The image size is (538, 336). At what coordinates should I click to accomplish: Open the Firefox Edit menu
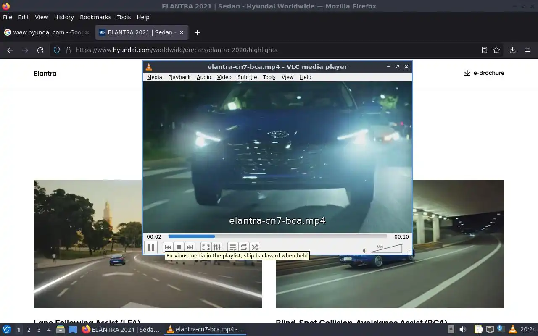click(x=24, y=17)
